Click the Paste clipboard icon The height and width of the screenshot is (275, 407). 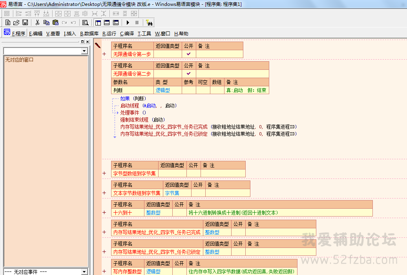point(55,23)
